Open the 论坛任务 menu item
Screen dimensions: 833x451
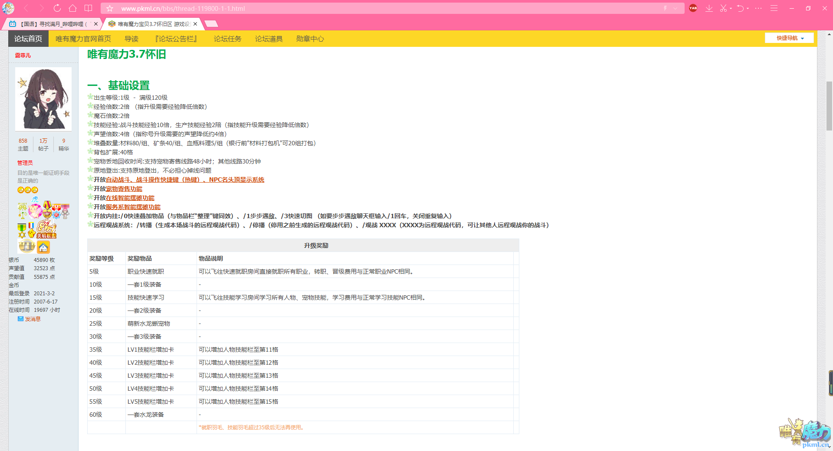227,39
